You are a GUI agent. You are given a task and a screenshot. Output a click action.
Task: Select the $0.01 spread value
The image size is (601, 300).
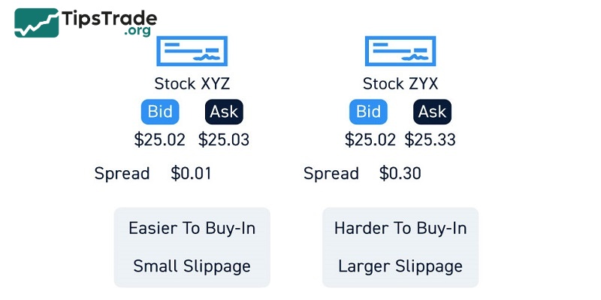(x=192, y=174)
